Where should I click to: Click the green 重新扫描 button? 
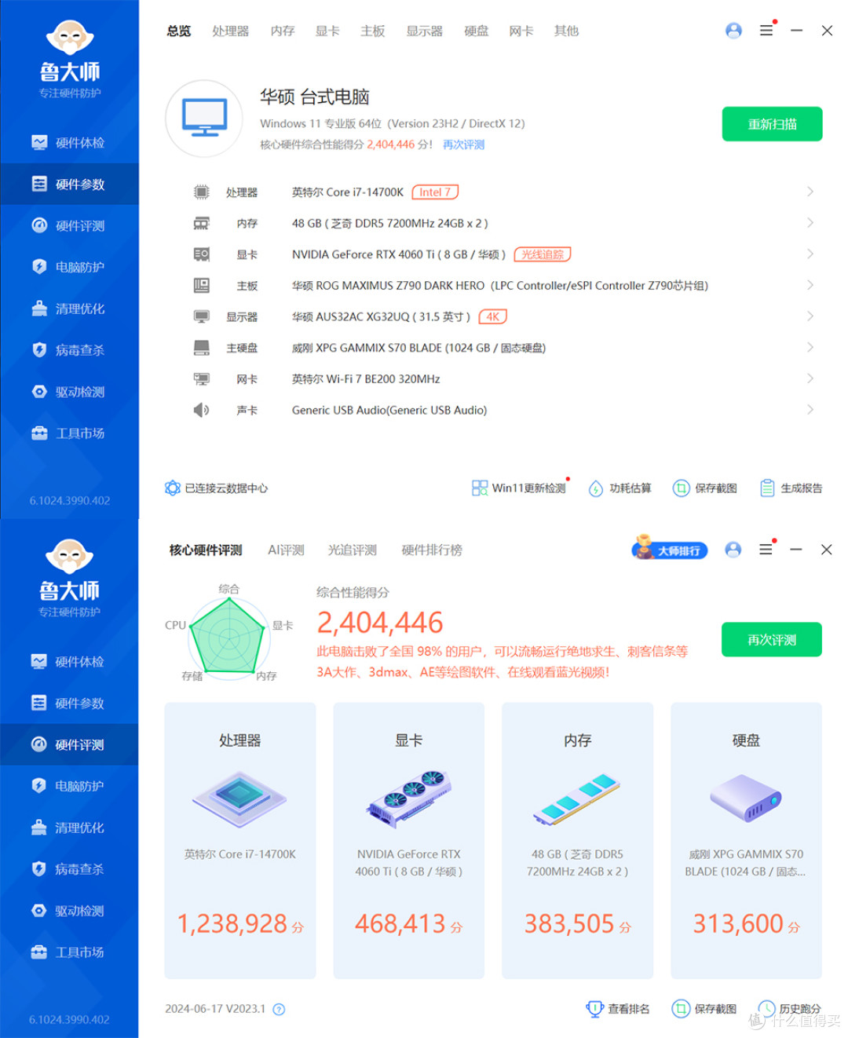(x=772, y=124)
